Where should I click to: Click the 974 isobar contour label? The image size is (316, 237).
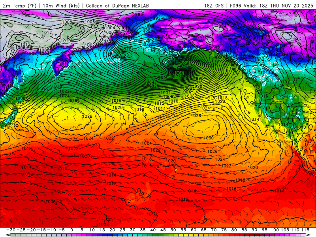click(x=167, y=54)
